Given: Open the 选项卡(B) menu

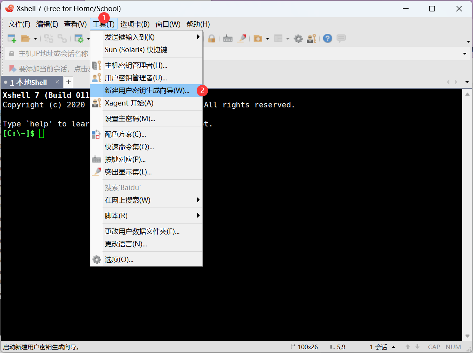Looking at the screenshot, I should point(135,24).
